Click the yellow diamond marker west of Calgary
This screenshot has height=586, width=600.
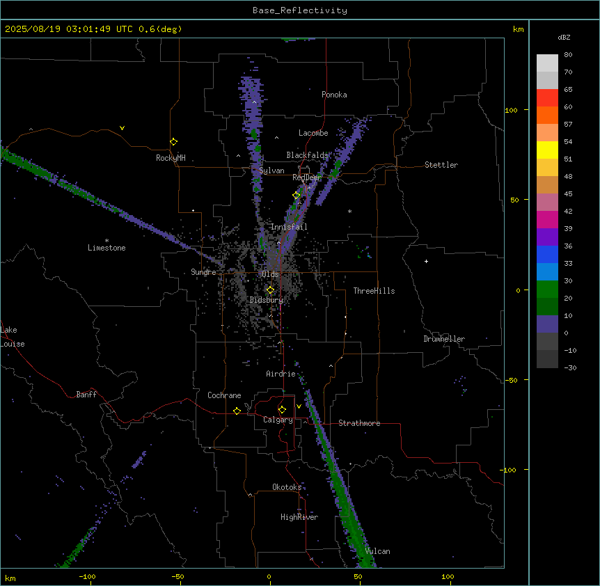pyautogui.click(x=237, y=411)
